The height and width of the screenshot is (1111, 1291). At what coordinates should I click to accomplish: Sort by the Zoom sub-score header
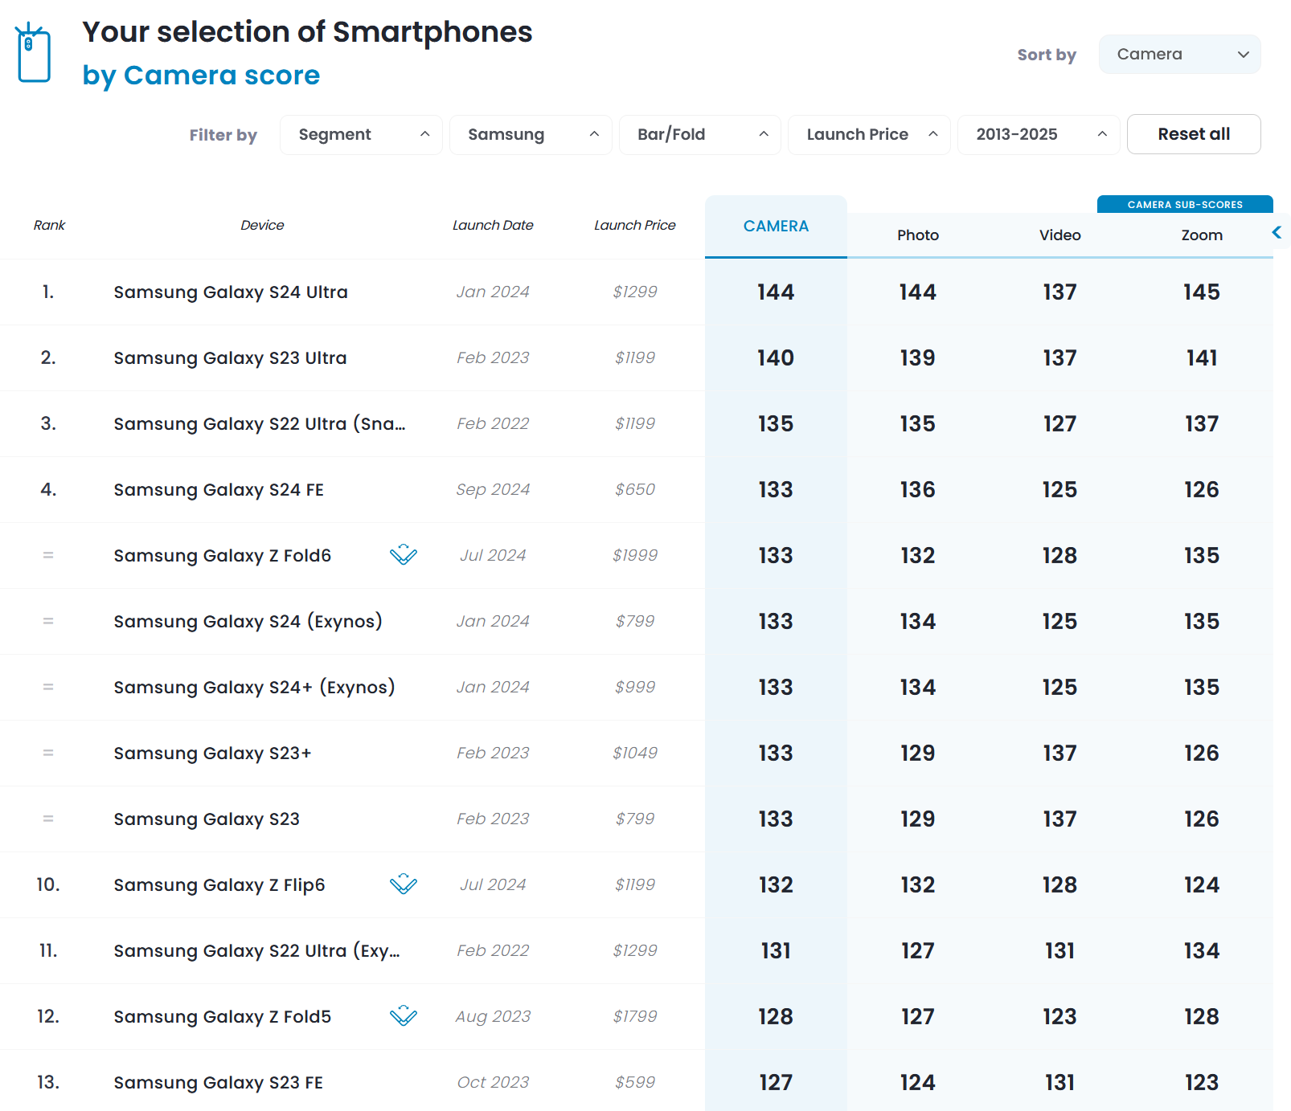[x=1202, y=235]
